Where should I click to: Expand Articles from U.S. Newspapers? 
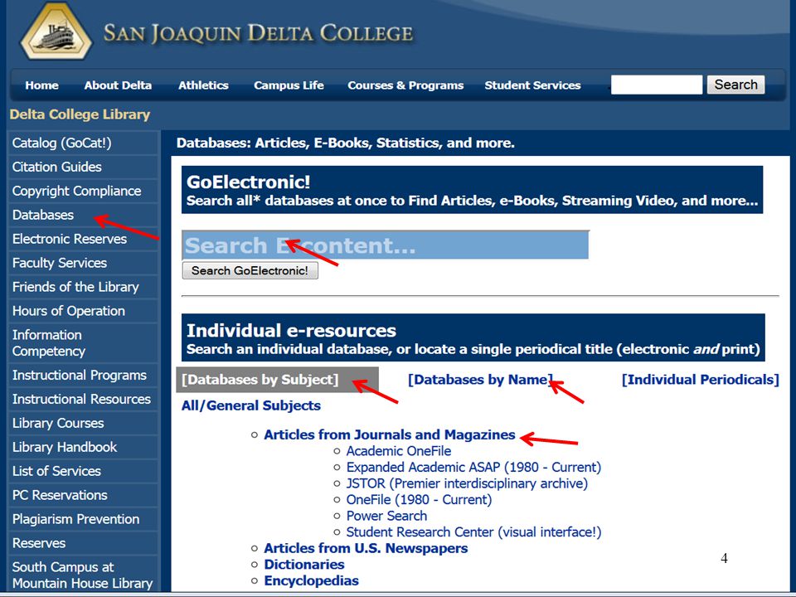[x=366, y=548]
